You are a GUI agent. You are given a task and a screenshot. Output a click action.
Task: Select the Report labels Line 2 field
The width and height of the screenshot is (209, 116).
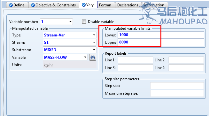pos(186,60)
